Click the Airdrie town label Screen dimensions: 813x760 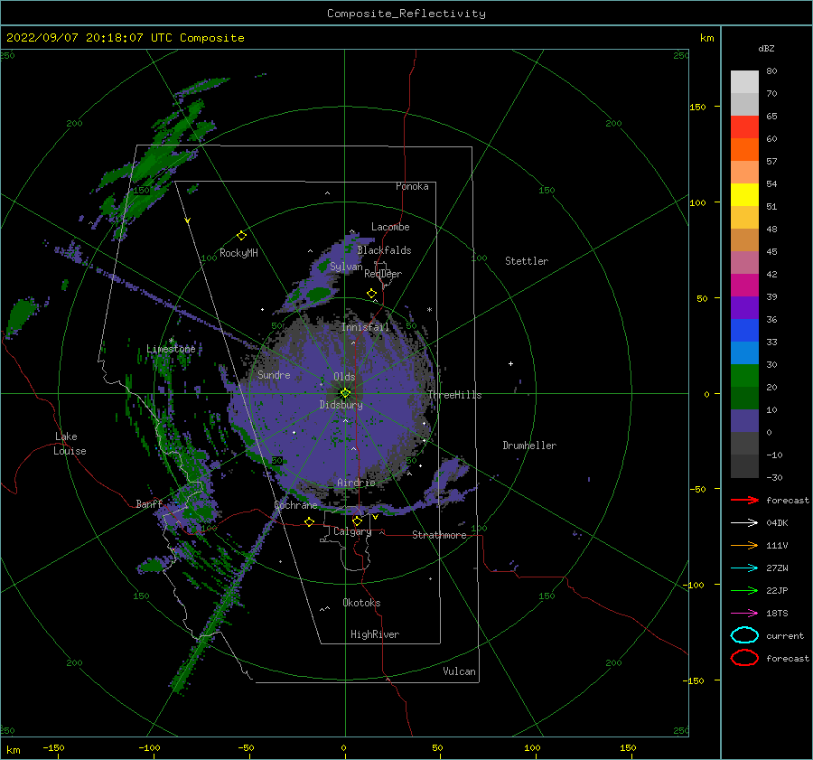point(356,483)
